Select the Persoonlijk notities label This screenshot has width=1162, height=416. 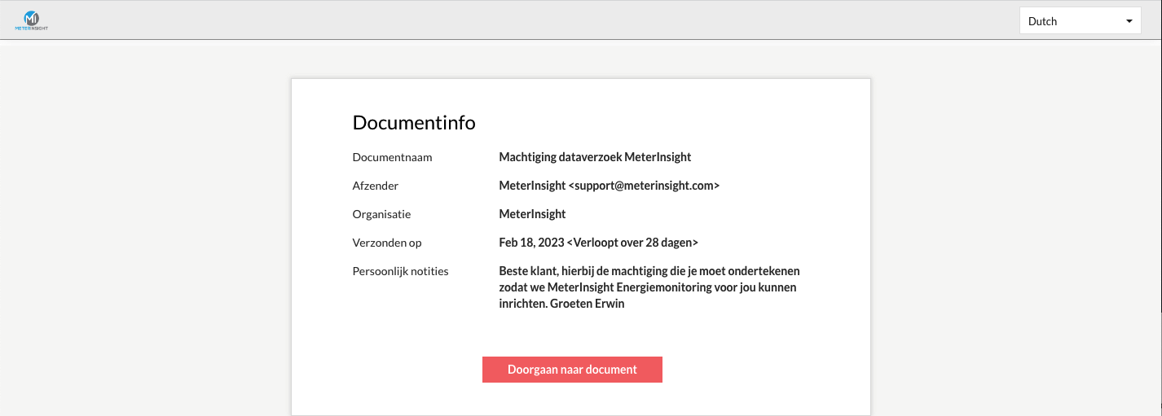click(400, 271)
